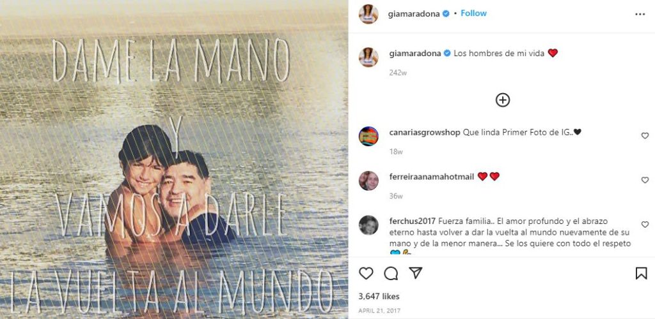Like the post with heart icon
The width and height of the screenshot is (655, 319).
pos(366,273)
